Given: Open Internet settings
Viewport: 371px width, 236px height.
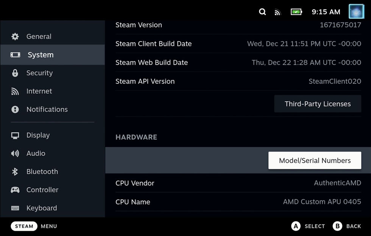Looking at the screenshot, I should pos(53,91).
